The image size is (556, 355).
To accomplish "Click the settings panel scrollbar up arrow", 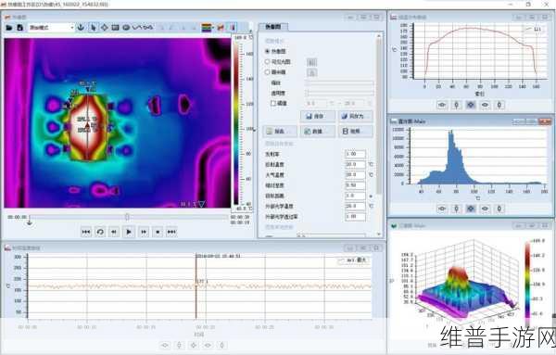I will 379,36.
